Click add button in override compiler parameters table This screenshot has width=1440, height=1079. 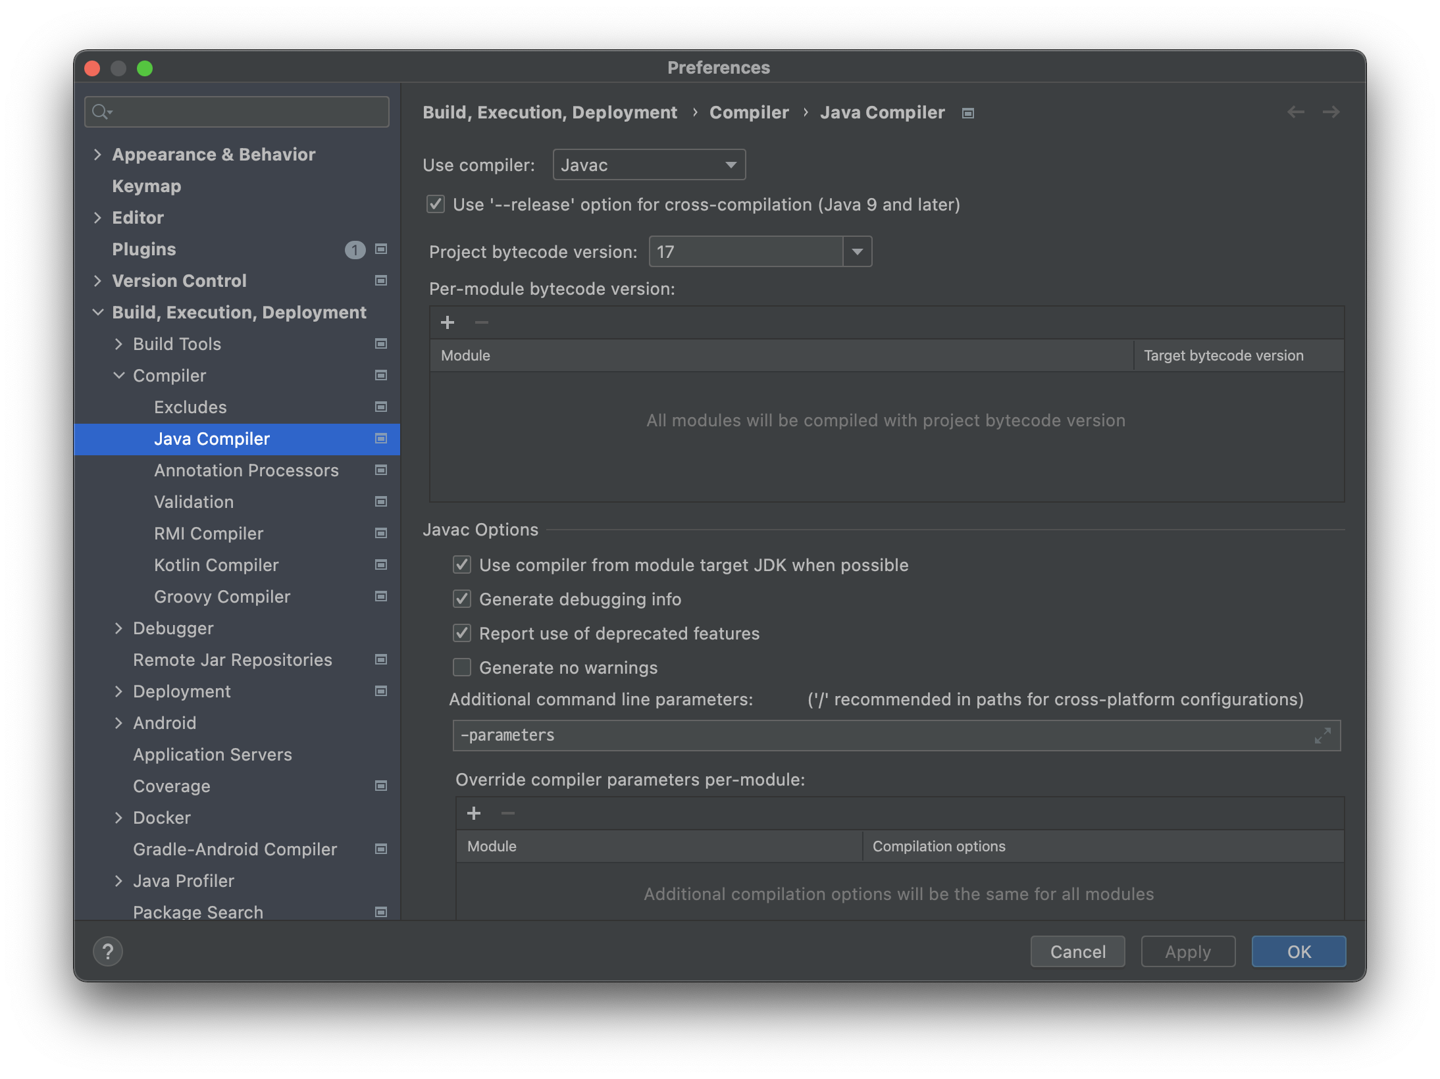pyautogui.click(x=474, y=813)
